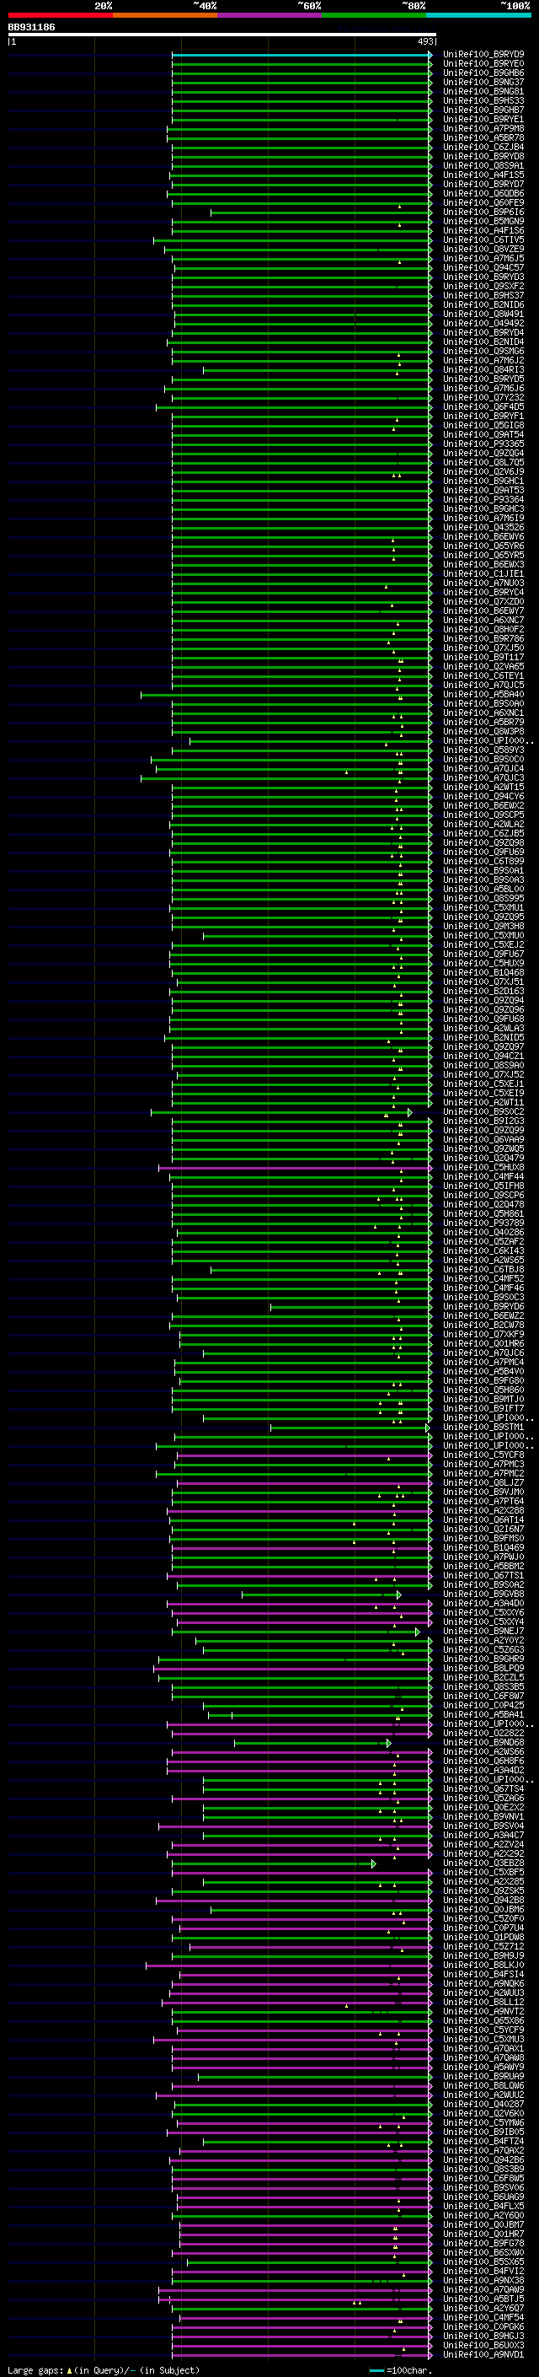Open the UniRef100_C5XMU3 entry
Viewport: 539px width, 2377px height.
coord(483,2039)
